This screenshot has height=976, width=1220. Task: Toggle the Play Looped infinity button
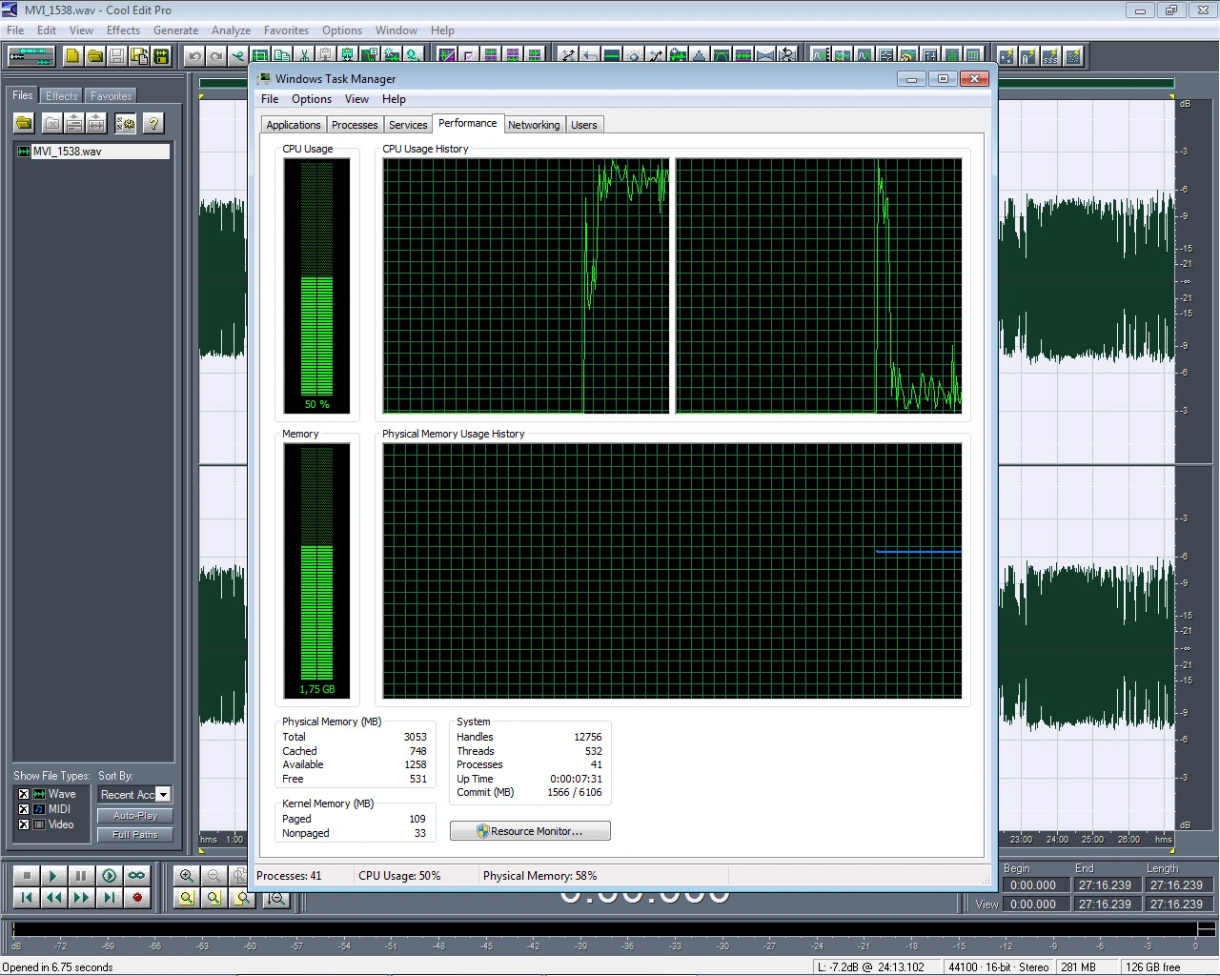coord(137,876)
